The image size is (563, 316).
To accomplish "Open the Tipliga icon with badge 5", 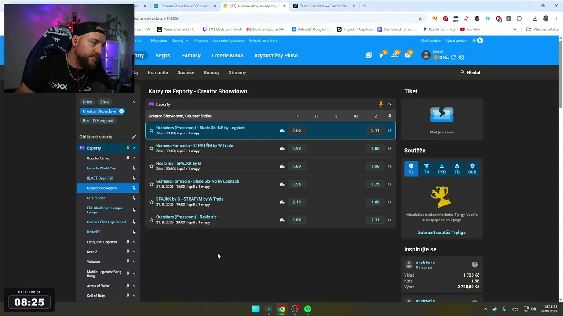I will (x=382, y=55).
